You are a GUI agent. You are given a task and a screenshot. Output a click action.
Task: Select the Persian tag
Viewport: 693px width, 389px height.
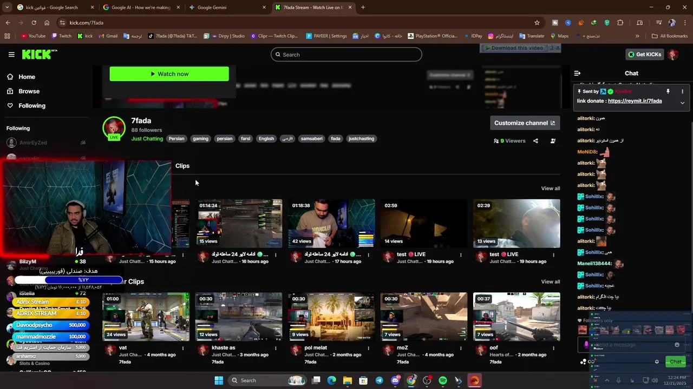(x=176, y=139)
